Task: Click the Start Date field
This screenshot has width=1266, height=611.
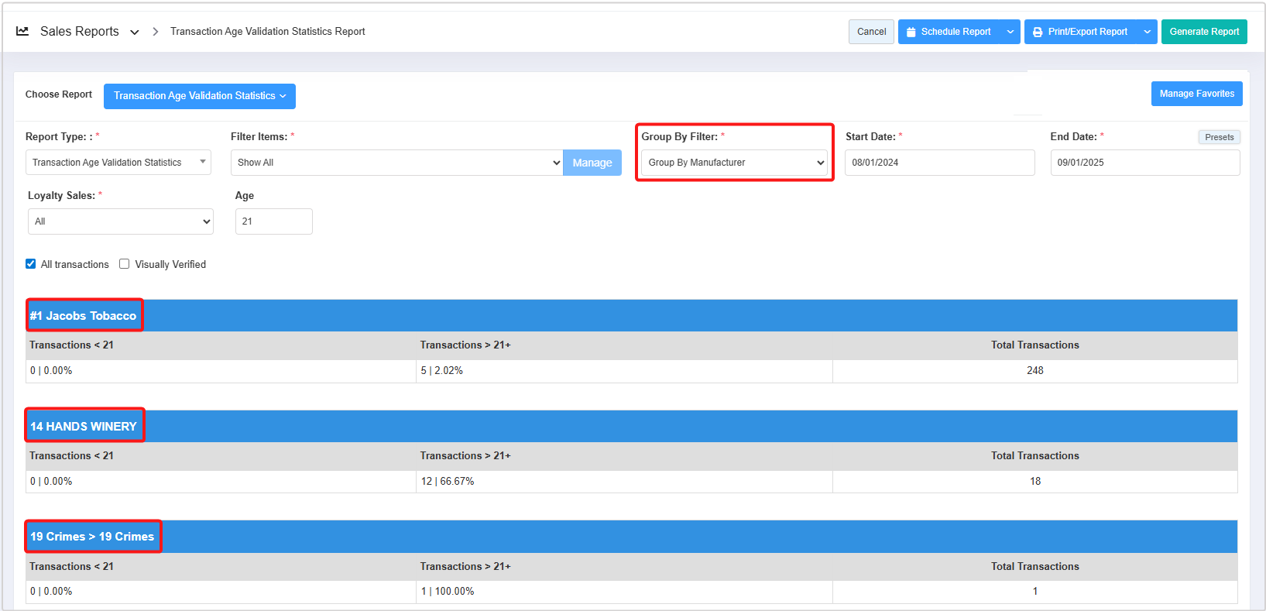Action: coord(939,163)
